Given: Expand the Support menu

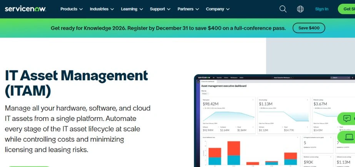Looking at the screenshot, I should (160, 9).
